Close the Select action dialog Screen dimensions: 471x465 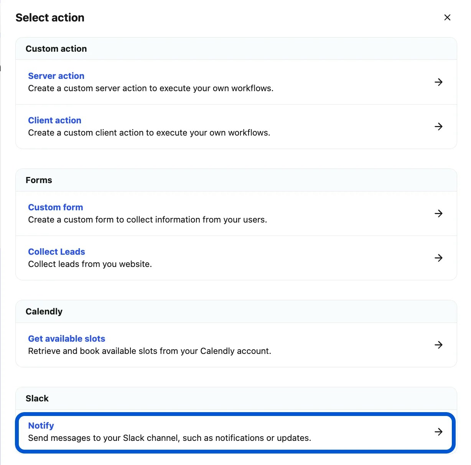click(x=447, y=17)
